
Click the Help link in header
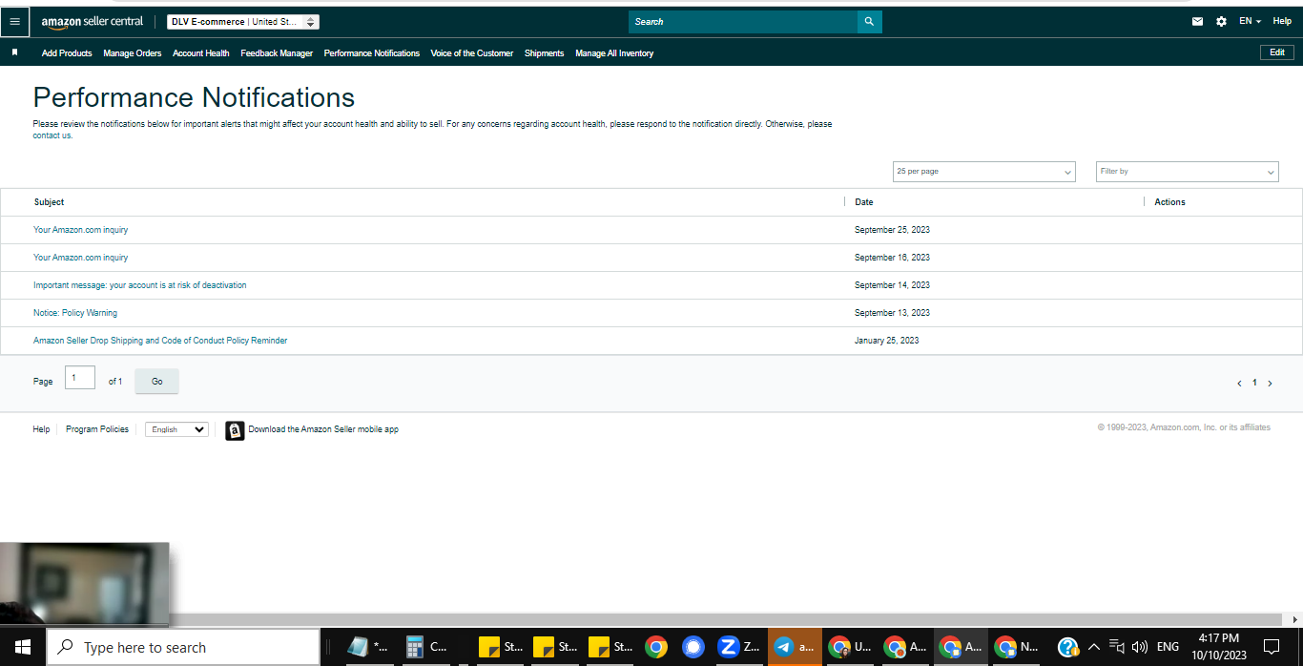(1282, 21)
